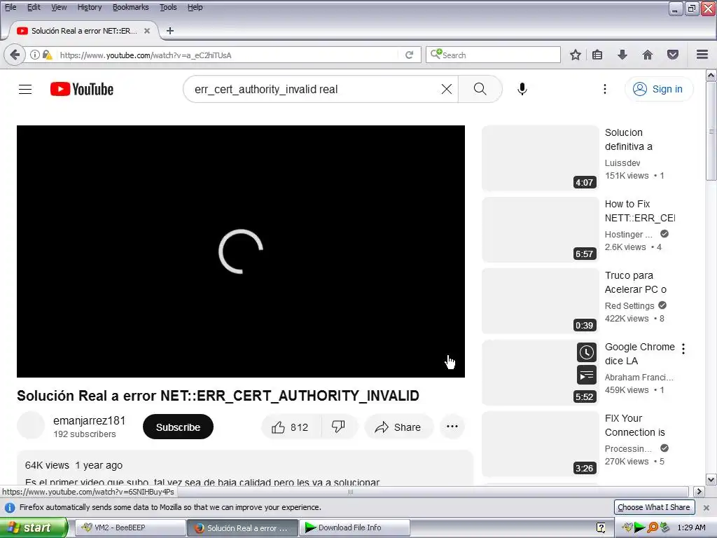Start voice search with microphone

point(522,89)
